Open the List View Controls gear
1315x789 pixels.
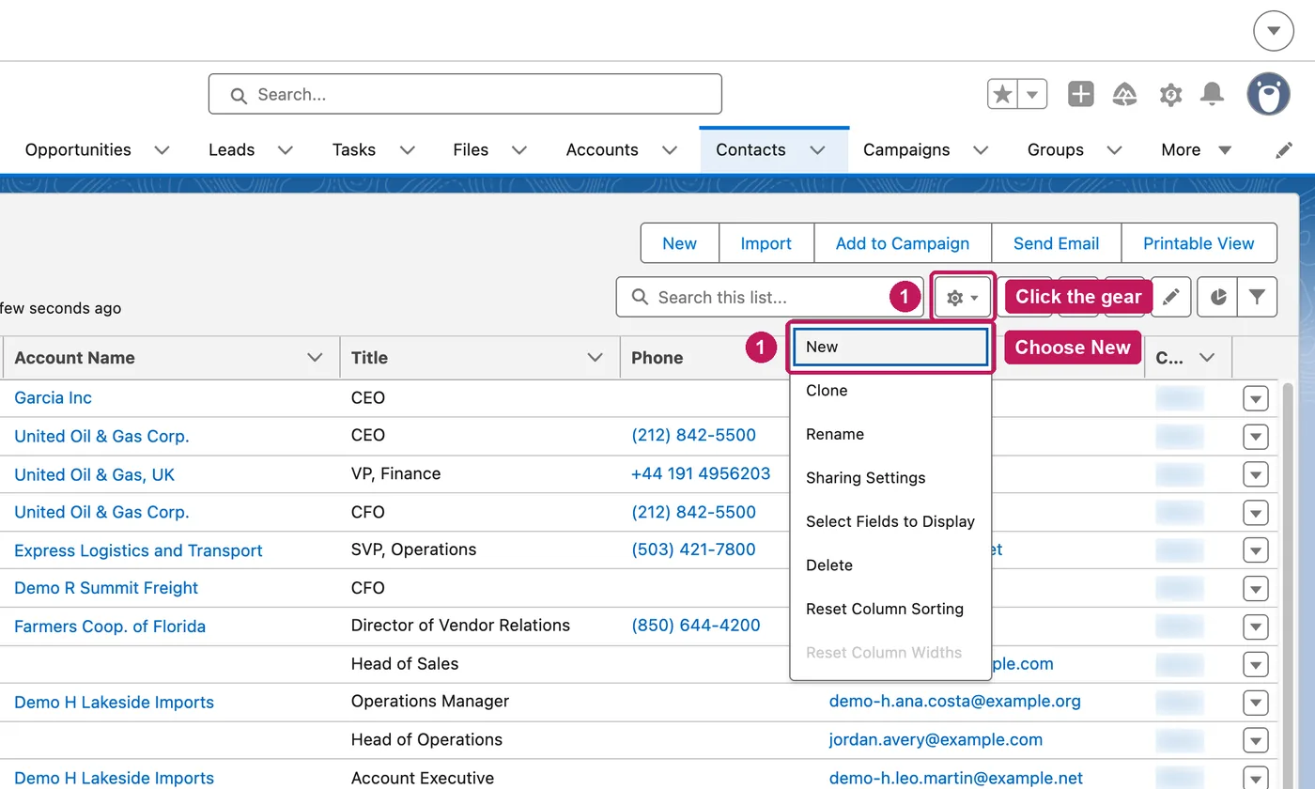963,298
